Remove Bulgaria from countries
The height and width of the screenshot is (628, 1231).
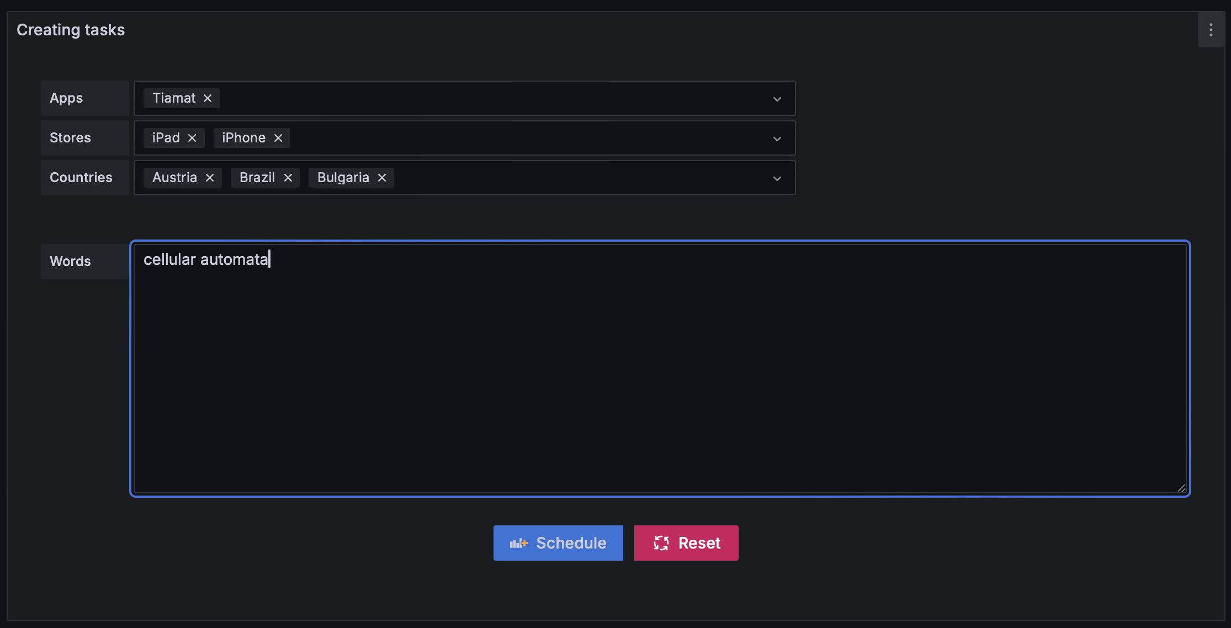coord(382,178)
